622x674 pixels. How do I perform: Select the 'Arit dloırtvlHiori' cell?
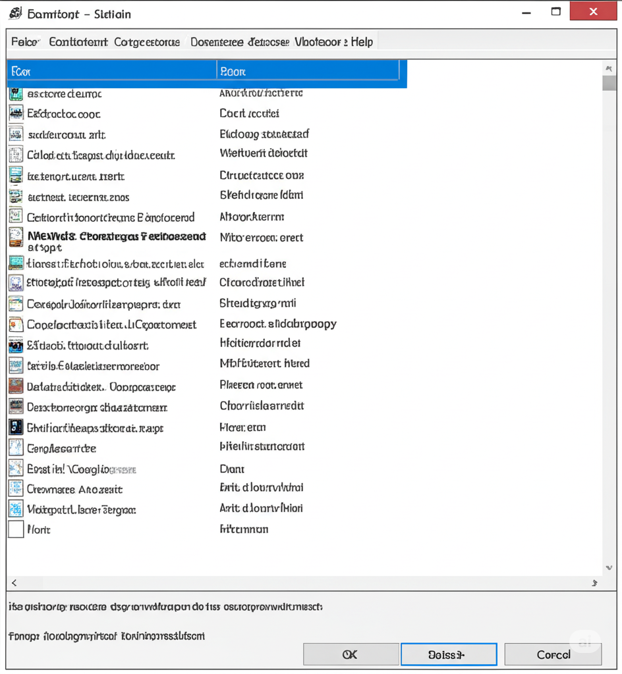point(261,508)
